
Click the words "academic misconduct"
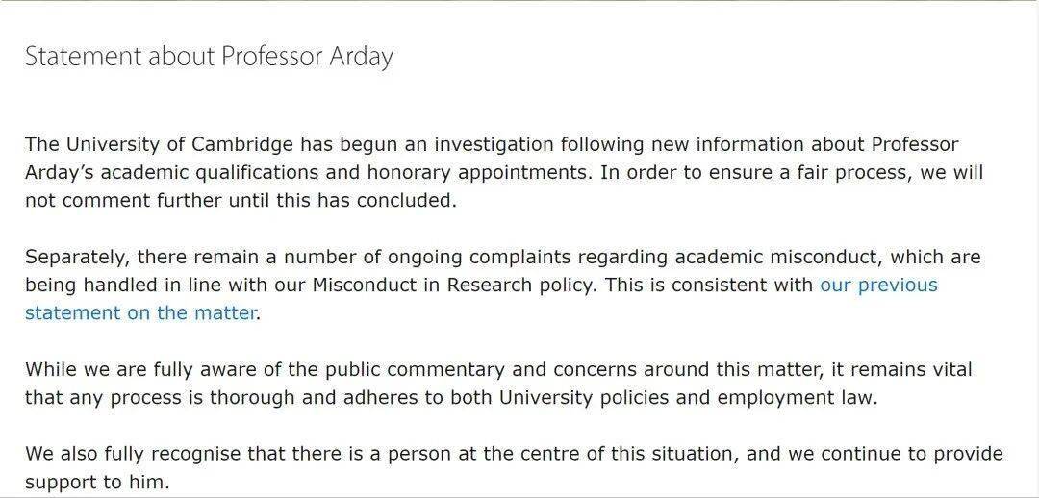click(x=777, y=257)
